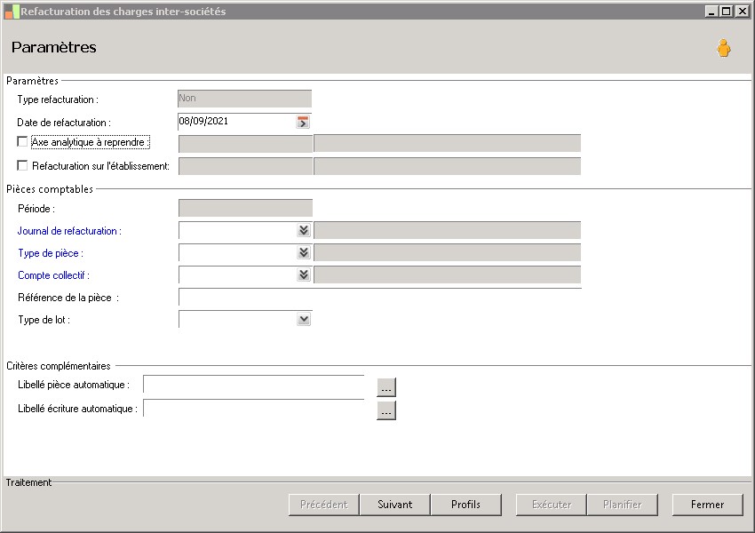Screen dimensions: 755x533
Task: Open the calendar picker for Date de refacturation
Action: point(303,122)
